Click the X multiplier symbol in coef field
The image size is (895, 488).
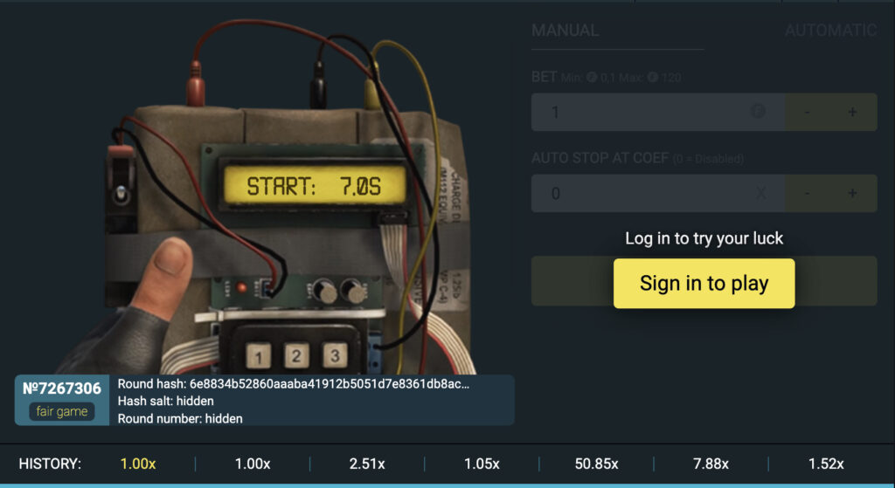(760, 193)
